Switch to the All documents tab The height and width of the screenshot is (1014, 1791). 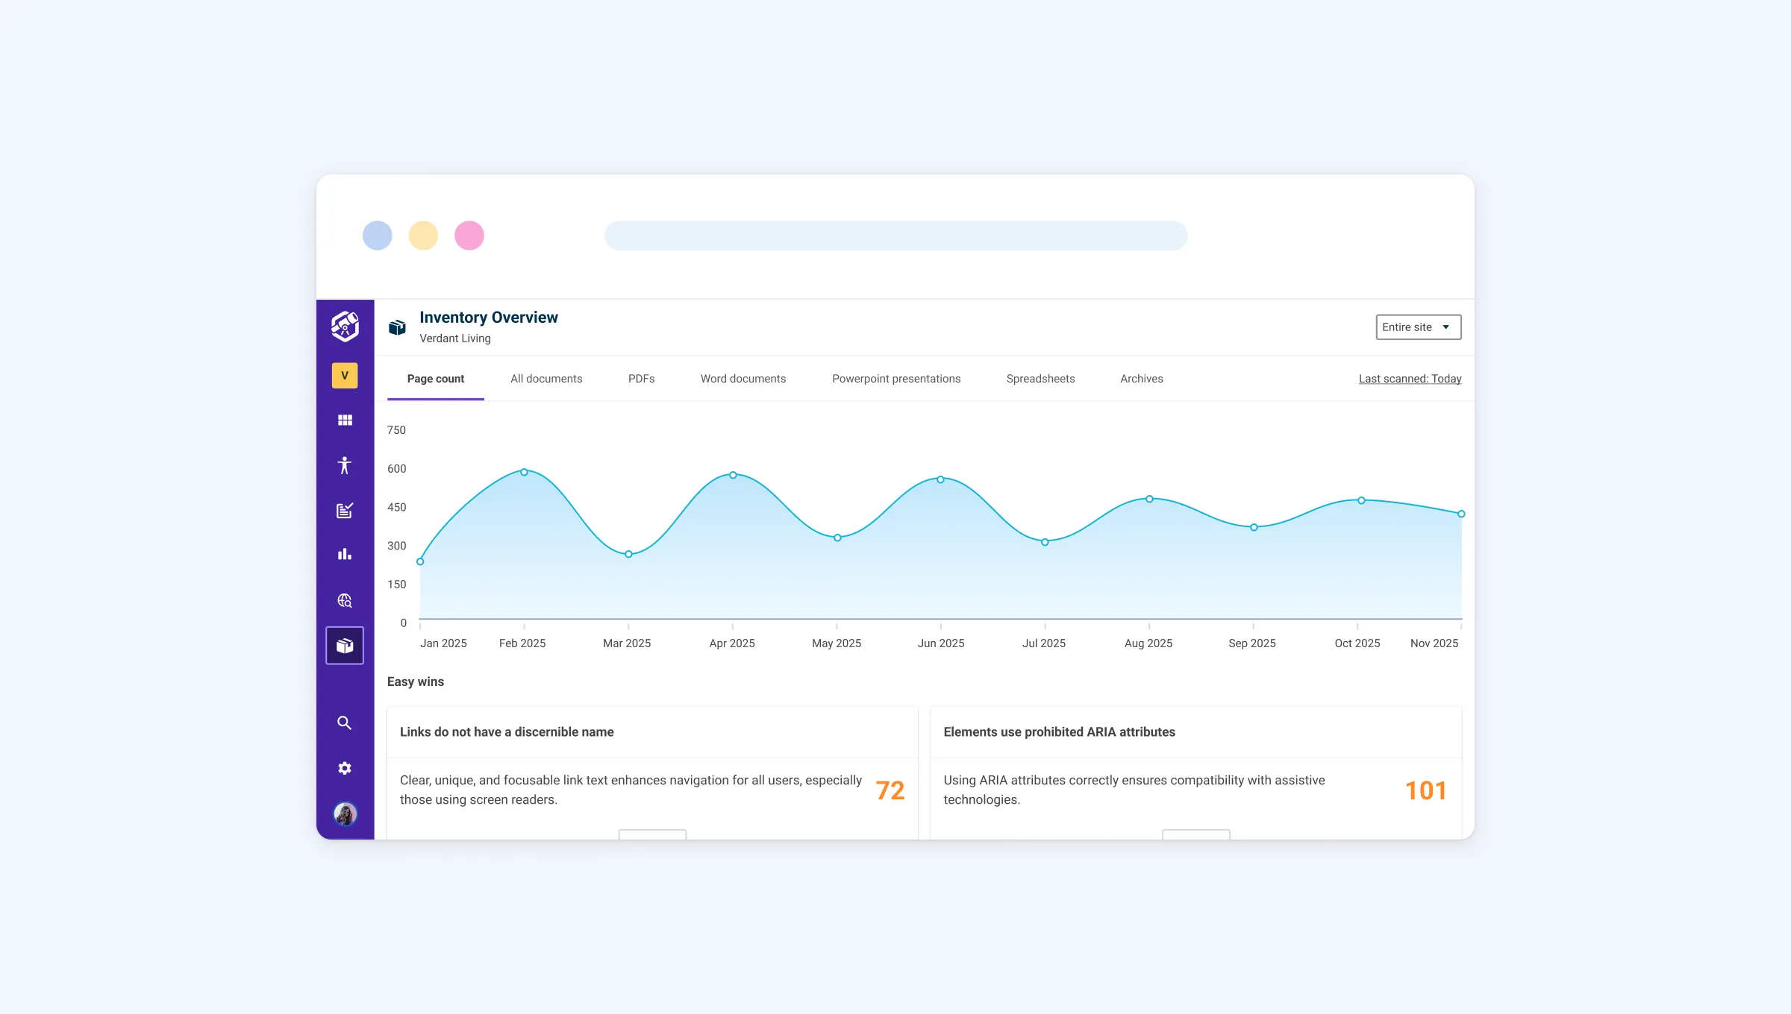[x=546, y=379]
